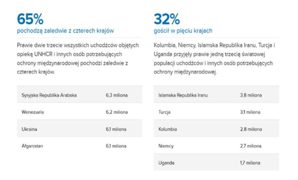Select the Kolumbia row in the host table
Viewport: 298px width, 180px height.
coord(216,128)
